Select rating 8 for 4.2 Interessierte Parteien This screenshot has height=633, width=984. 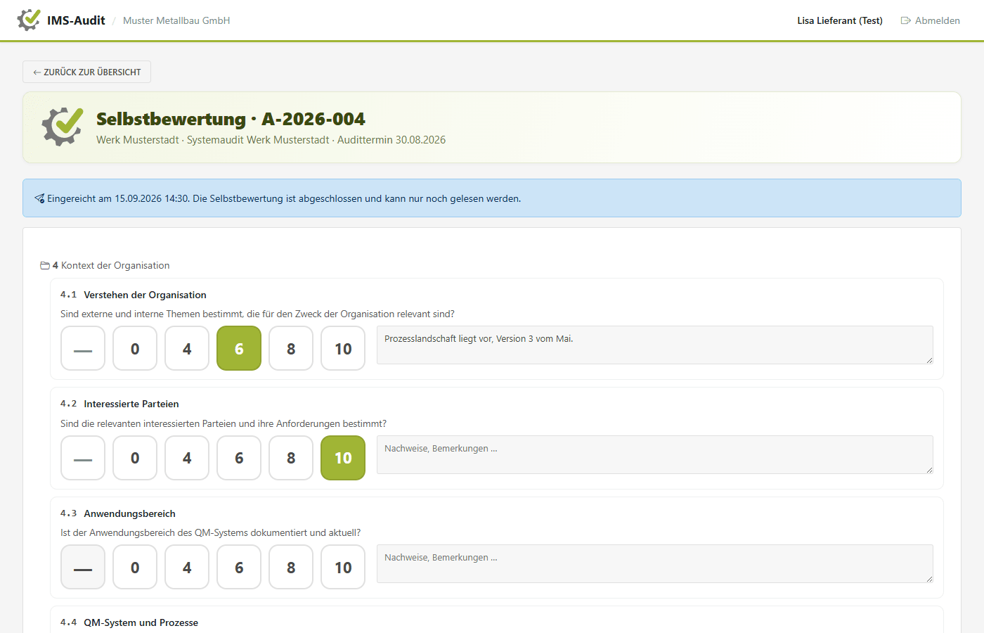pyautogui.click(x=291, y=458)
